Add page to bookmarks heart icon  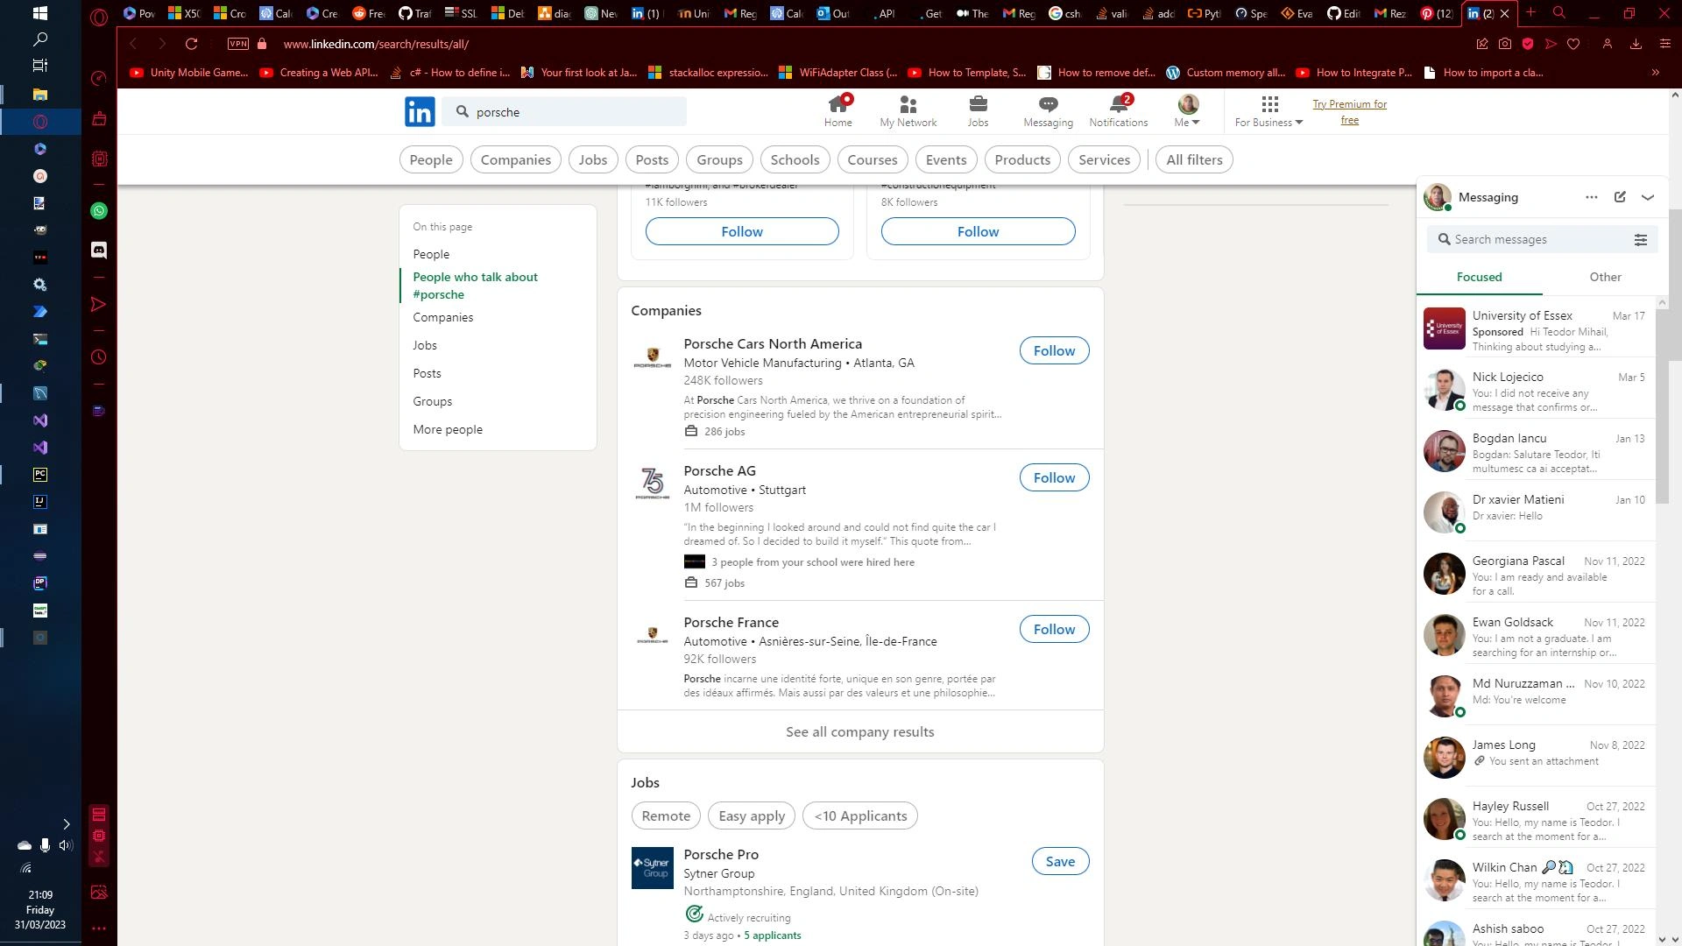coord(1573,44)
